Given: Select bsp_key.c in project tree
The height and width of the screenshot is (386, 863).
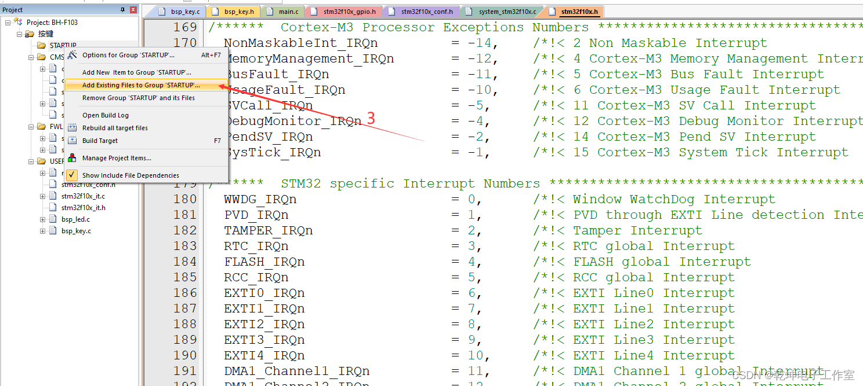Looking at the screenshot, I should [x=76, y=231].
